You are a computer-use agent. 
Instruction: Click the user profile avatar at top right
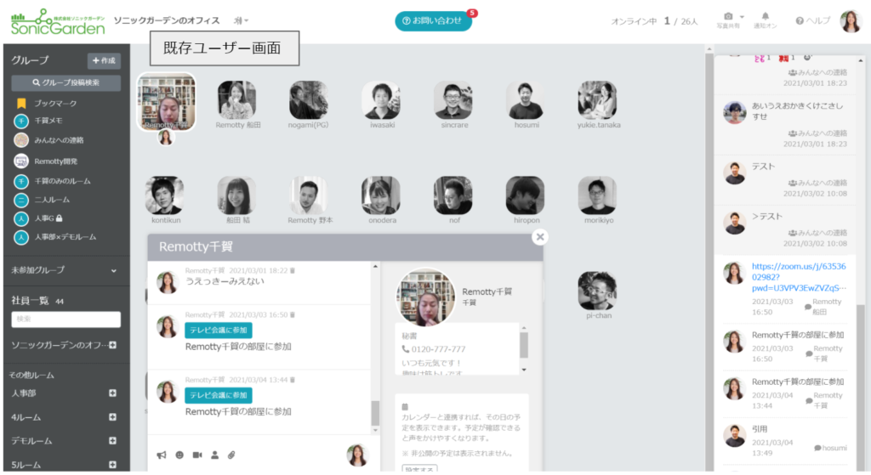(851, 21)
